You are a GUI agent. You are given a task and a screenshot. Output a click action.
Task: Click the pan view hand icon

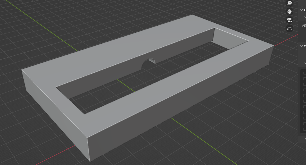click(289, 12)
